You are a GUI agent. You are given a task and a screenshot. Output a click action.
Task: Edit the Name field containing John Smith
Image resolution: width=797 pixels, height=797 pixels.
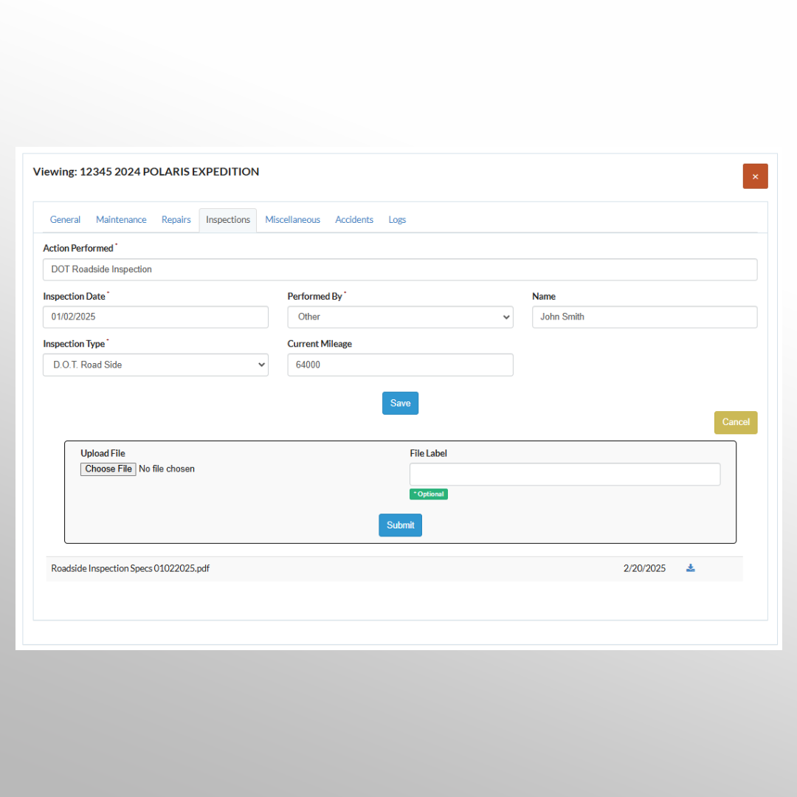[644, 317]
